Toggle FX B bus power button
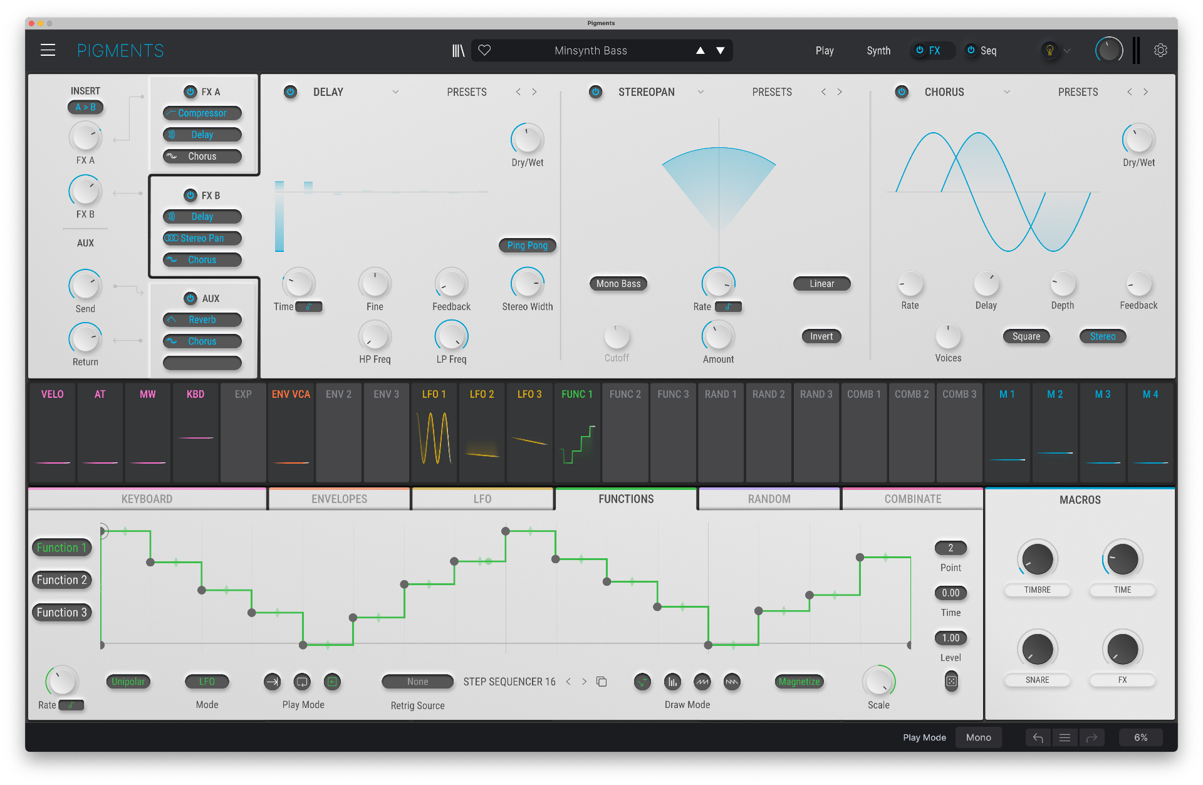Image resolution: width=1203 pixels, height=785 pixels. click(190, 195)
